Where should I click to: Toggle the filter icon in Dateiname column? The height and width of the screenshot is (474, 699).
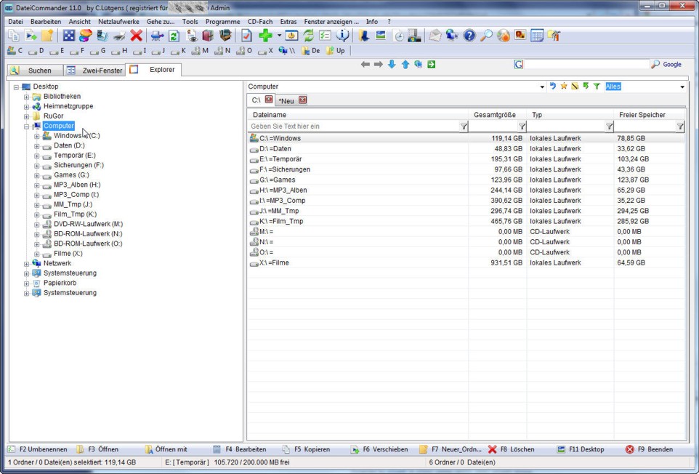pyautogui.click(x=464, y=126)
